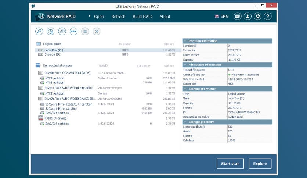This screenshot has height=178, width=307.
Task: Click the HEX viewer icon
Action: coord(73,32)
